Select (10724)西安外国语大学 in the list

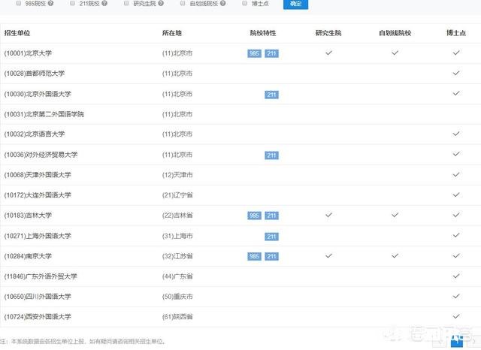[x=38, y=317]
